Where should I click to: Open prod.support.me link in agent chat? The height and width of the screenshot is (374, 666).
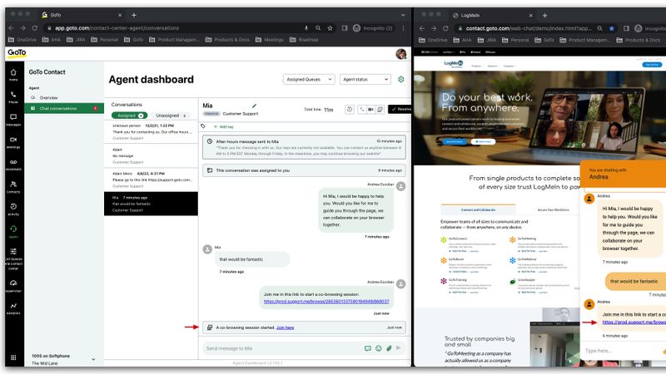(x=326, y=302)
